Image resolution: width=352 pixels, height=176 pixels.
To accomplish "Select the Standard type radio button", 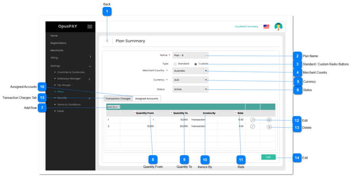I will [x=175, y=64].
